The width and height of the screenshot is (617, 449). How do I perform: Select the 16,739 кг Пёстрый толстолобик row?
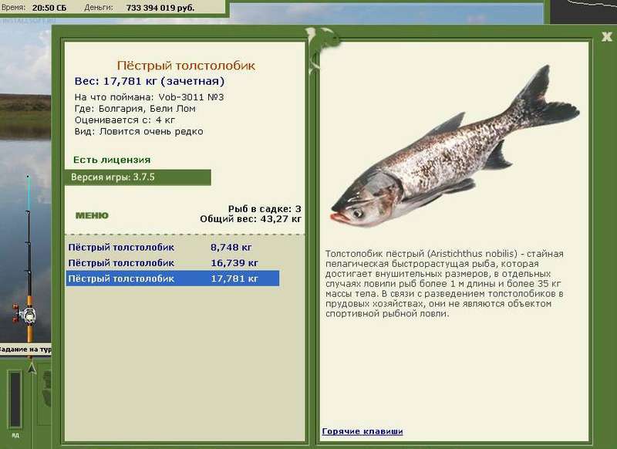coord(172,263)
